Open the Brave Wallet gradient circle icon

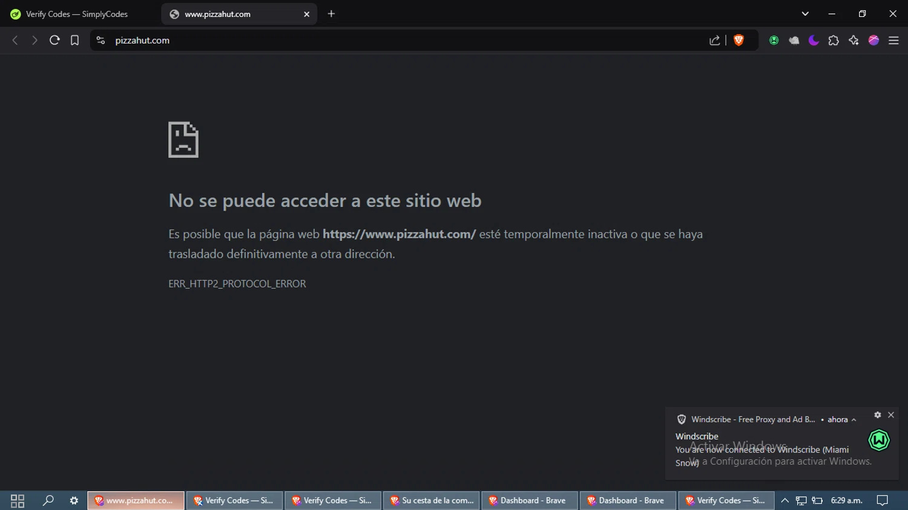point(873,41)
